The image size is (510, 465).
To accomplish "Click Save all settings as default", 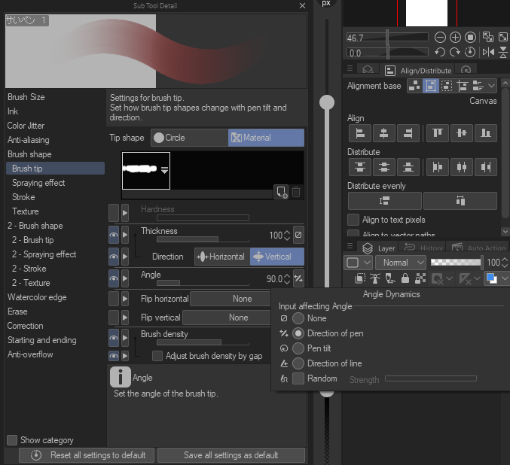I will [x=231, y=455].
